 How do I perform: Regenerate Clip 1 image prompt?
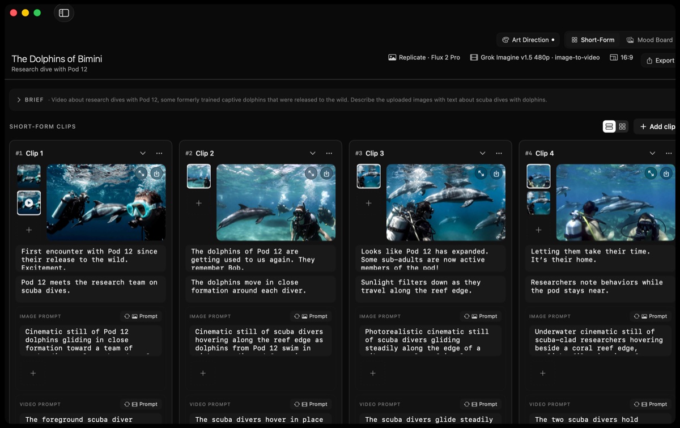pos(142,316)
